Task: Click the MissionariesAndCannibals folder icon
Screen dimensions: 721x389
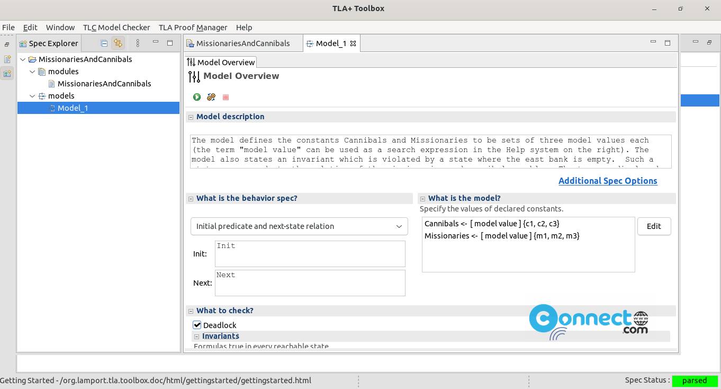Action: tap(32, 59)
